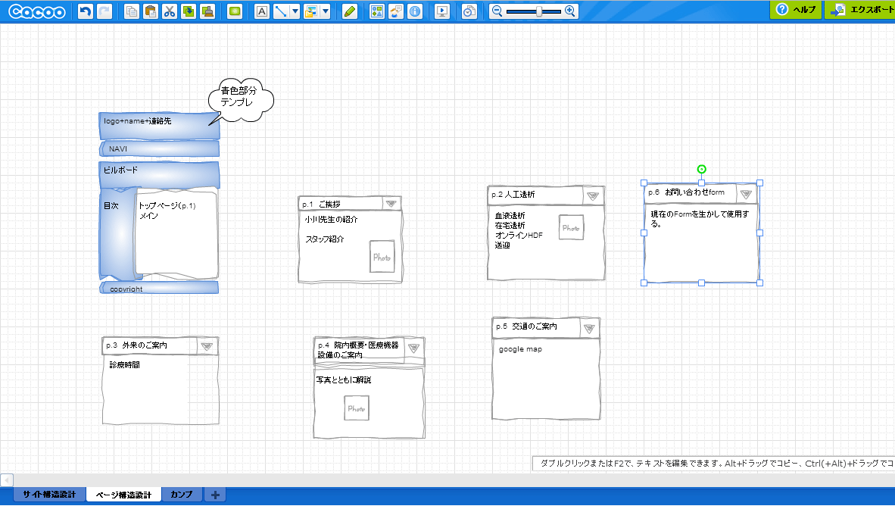Switch to the サイト構造設計 sheet tab
This screenshot has width=895, height=506.
(49, 495)
